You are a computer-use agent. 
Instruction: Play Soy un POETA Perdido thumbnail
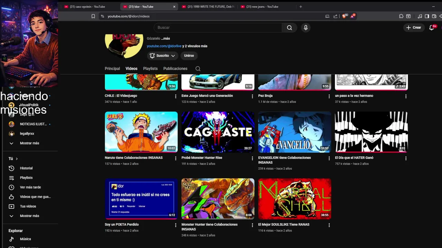[x=141, y=199]
